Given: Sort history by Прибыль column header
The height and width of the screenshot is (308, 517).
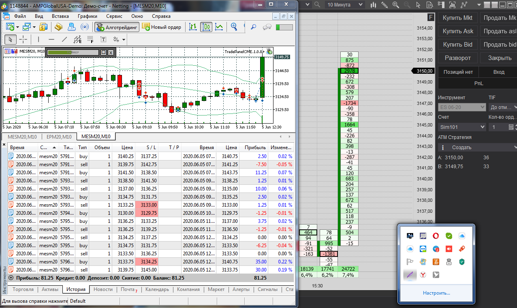Looking at the screenshot, I should pos(254,148).
